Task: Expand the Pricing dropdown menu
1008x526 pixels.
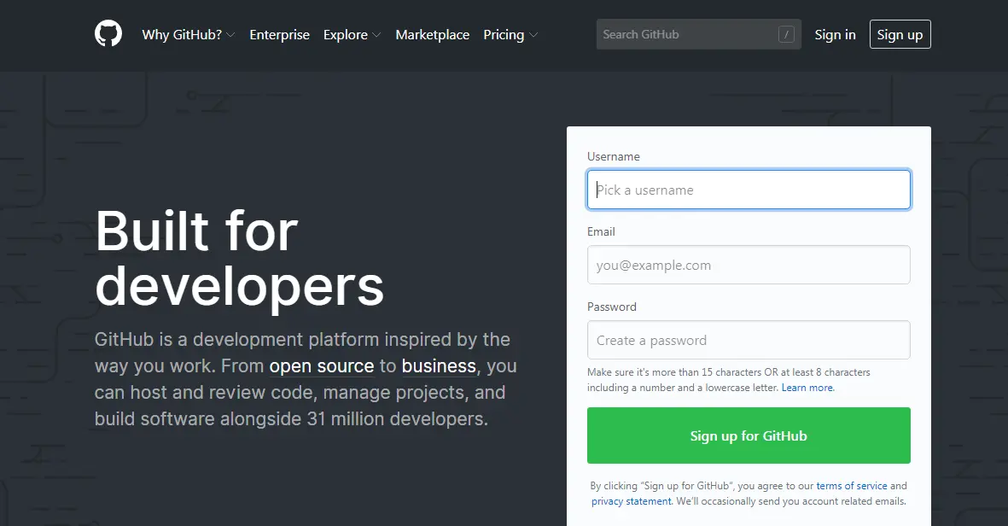Action: [x=510, y=35]
